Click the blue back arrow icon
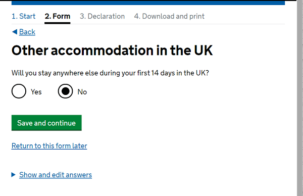Screen dimensions: 303x196 pos(15,32)
